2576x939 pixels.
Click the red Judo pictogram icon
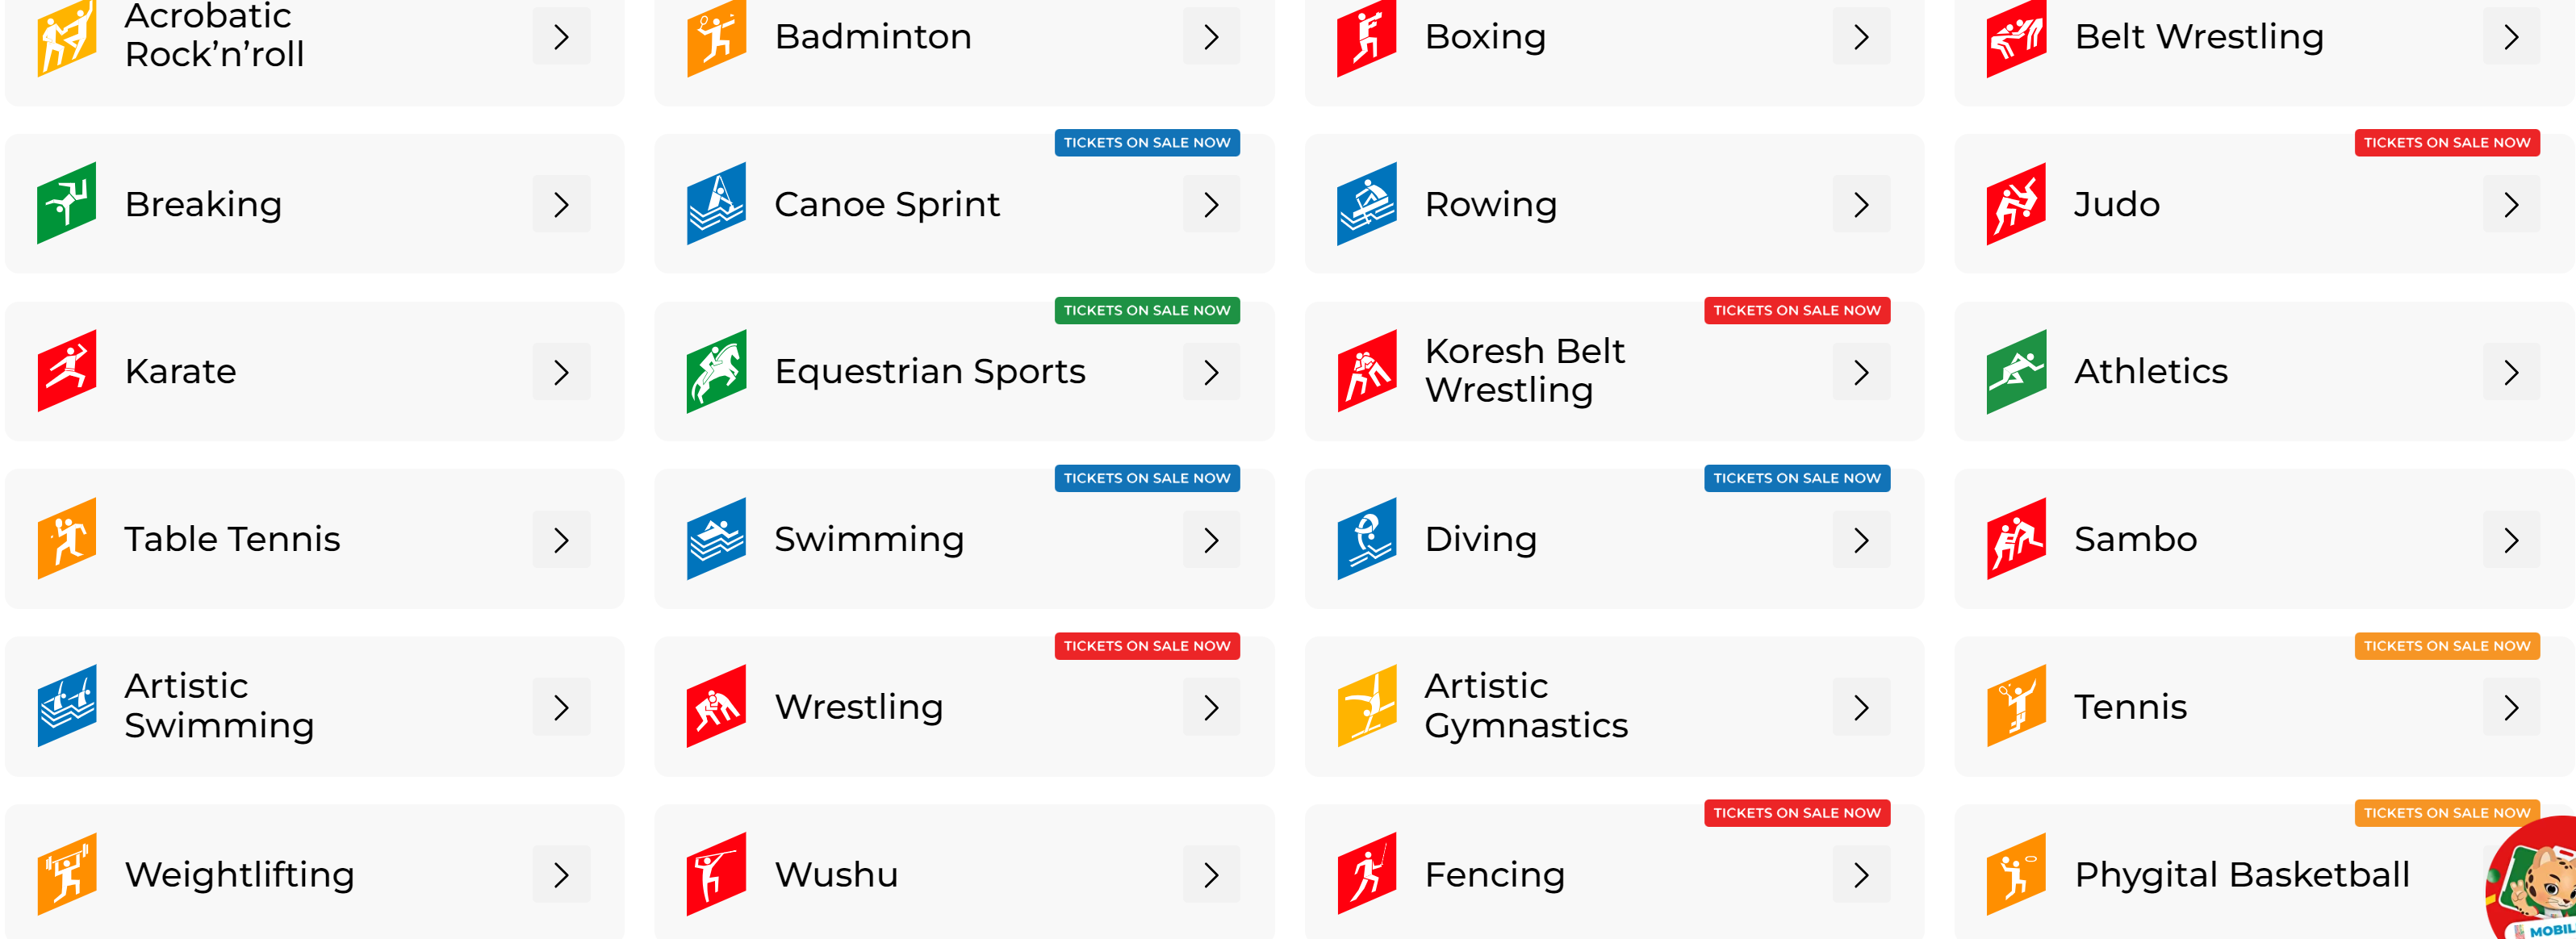pos(2015,204)
